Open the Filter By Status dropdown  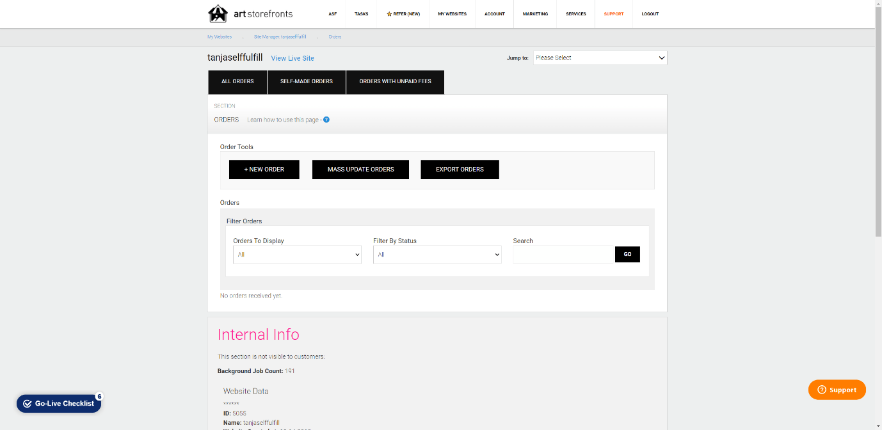click(x=437, y=255)
